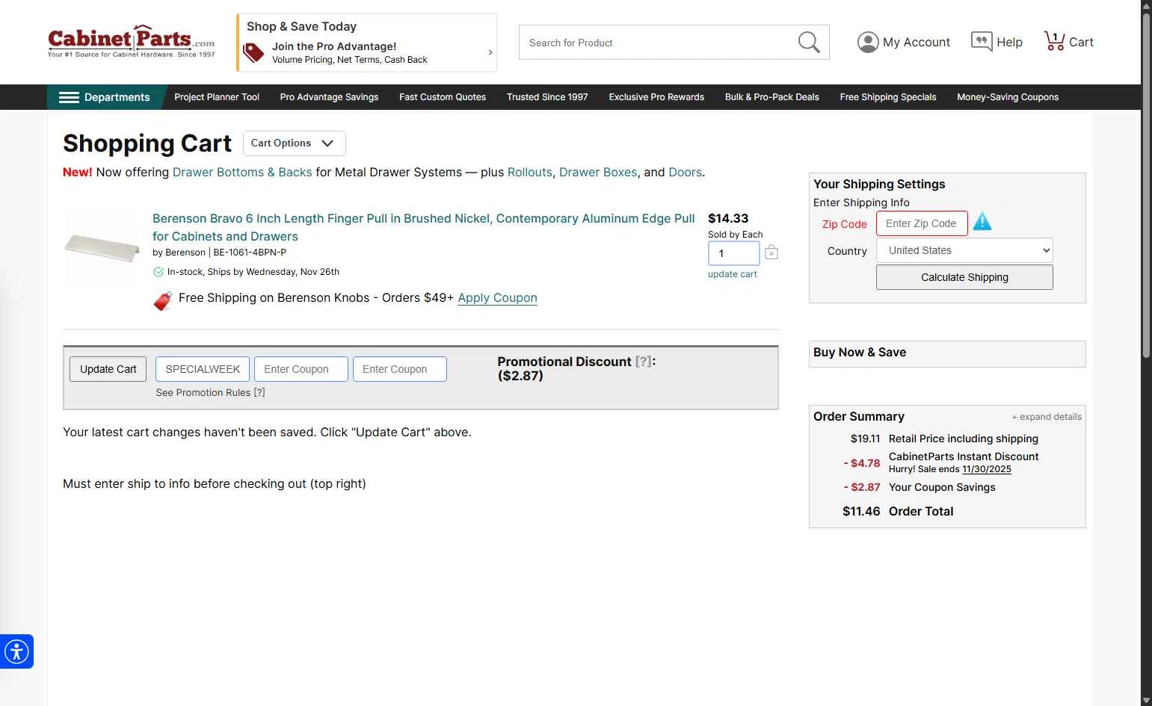Image resolution: width=1152 pixels, height=706 pixels.
Task: Click the quantity input box
Action: click(734, 253)
